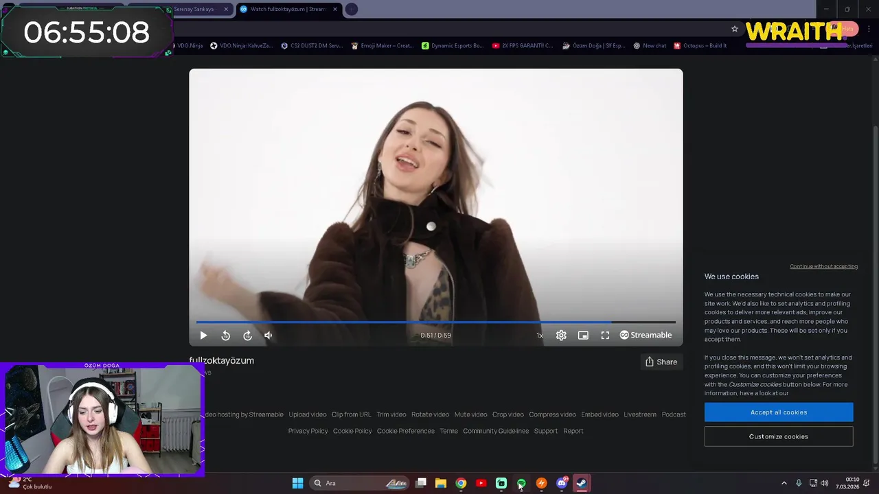Image resolution: width=879 pixels, height=494 pixels.
Task: Open 2X FPS GARANTİ bookmark
Action: click(x=523, y=45)
